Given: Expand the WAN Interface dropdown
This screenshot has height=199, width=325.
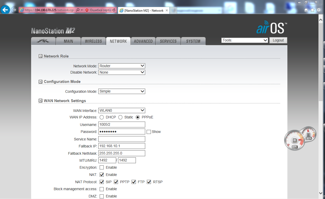Looking at the screenshot, I should (122, 110).
